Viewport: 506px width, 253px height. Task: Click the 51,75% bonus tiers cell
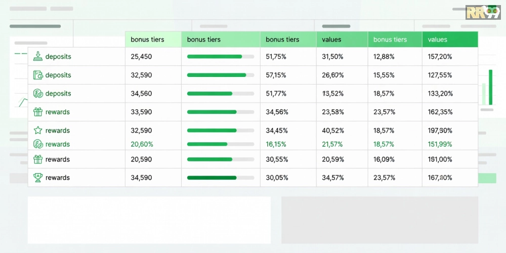[x=276, y=57]
